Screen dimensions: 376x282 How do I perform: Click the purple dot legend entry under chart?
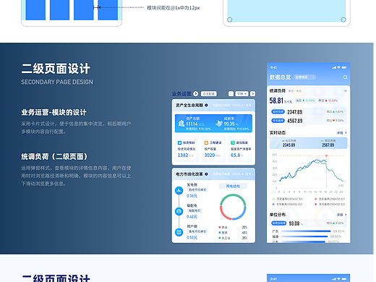pos(287,204)
